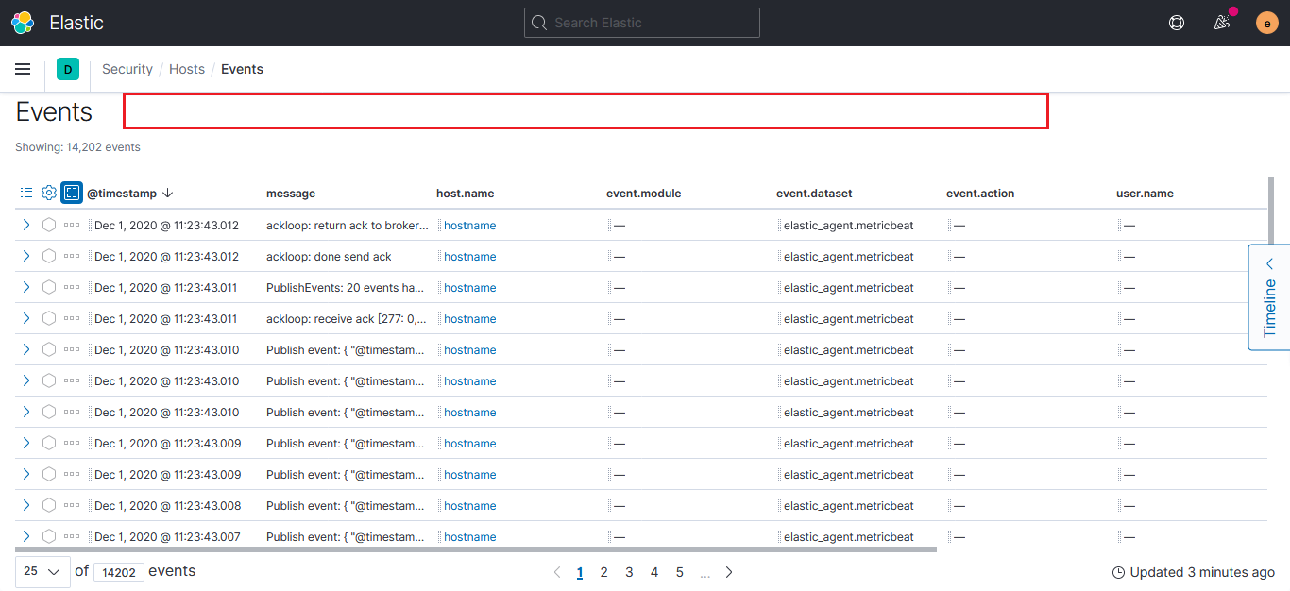Click the 'D' space switcher icon
Image resolution: width=1290 pixels, height=591 pixels.
67,69
